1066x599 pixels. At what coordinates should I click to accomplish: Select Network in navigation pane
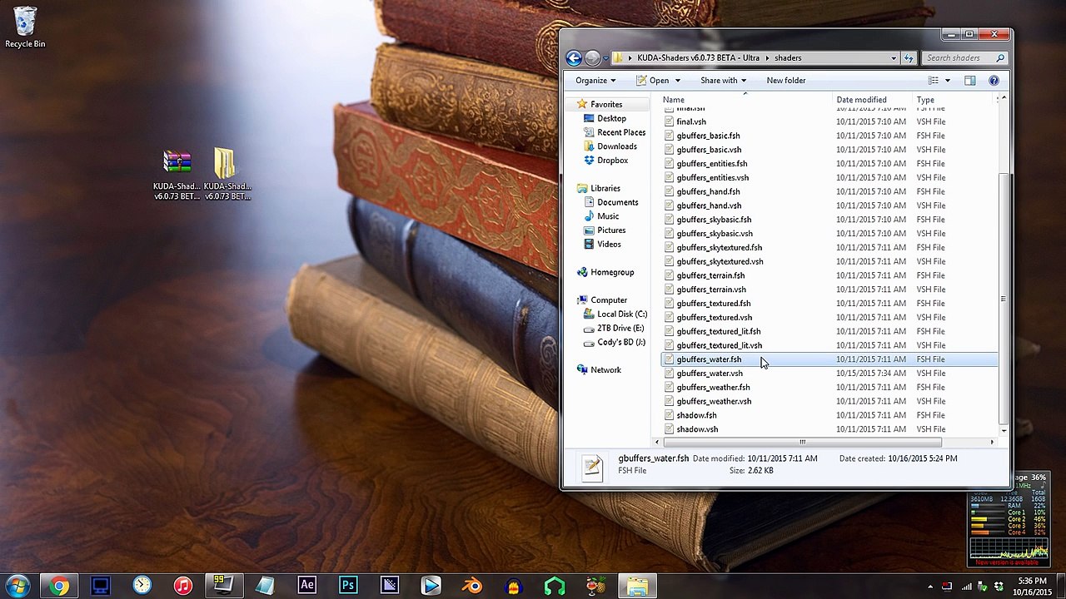[x=605, y=370]
